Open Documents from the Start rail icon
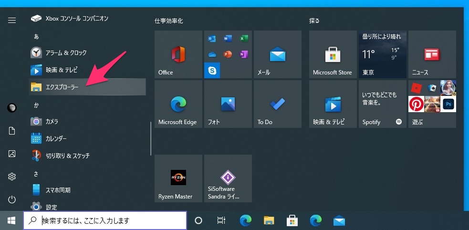469x230 pixels. click(12, 131)
